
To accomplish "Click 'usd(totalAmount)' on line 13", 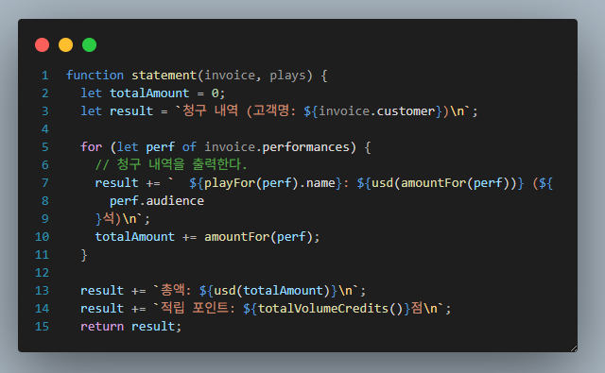I will coord(271,291).
